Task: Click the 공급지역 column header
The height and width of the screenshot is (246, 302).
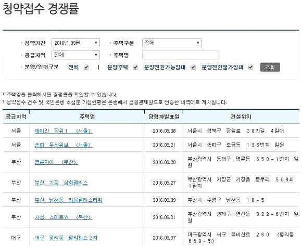Action: point(16,116)
